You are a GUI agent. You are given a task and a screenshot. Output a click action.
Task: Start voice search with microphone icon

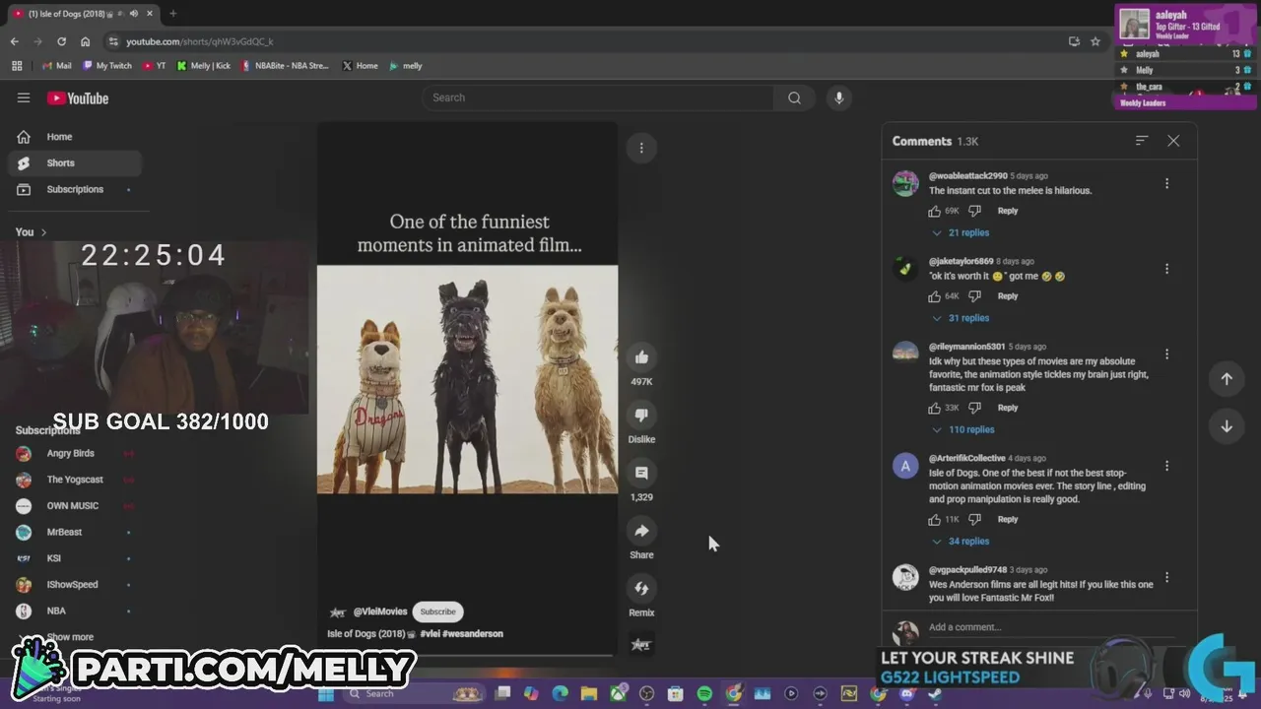[839, 97]
